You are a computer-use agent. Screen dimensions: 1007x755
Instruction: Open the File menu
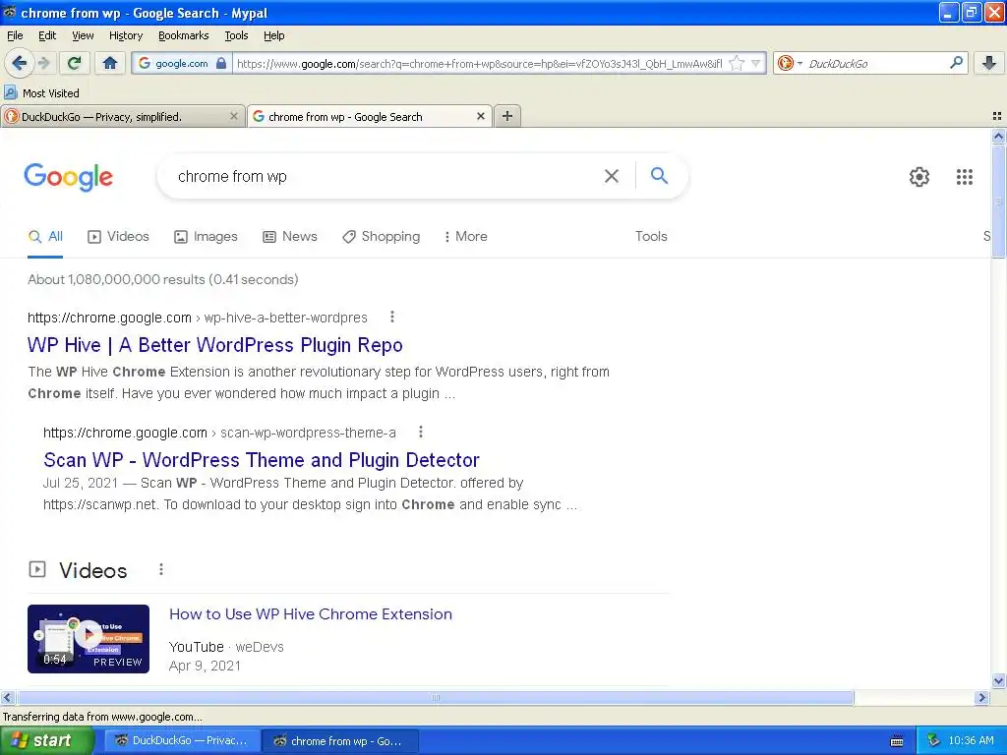tap(15, 35)
